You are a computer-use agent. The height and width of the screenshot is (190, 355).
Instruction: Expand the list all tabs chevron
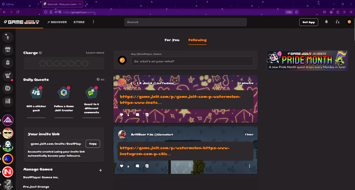[319, 4]
